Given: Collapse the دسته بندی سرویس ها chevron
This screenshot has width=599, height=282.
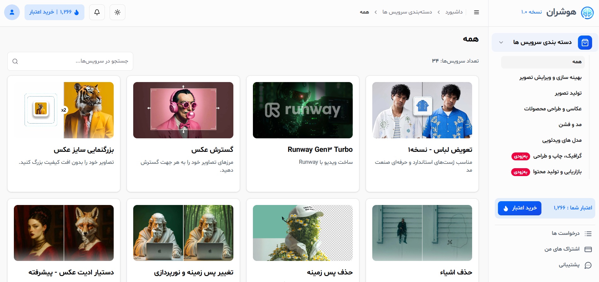Looking at the screenshot, I should (501, 42).
